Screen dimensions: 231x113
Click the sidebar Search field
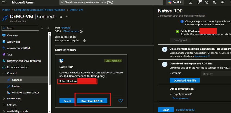20,28
